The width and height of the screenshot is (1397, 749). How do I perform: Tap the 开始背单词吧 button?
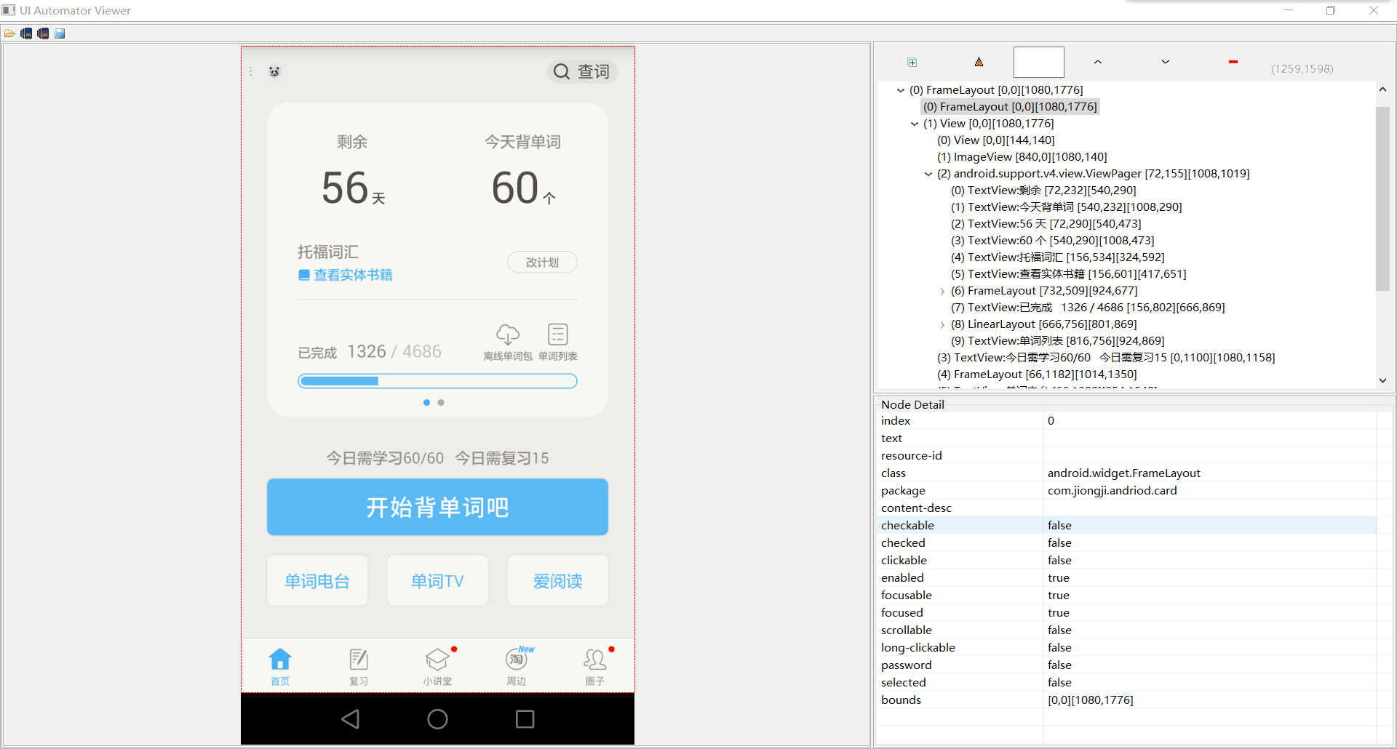click(x=437, y=507)
